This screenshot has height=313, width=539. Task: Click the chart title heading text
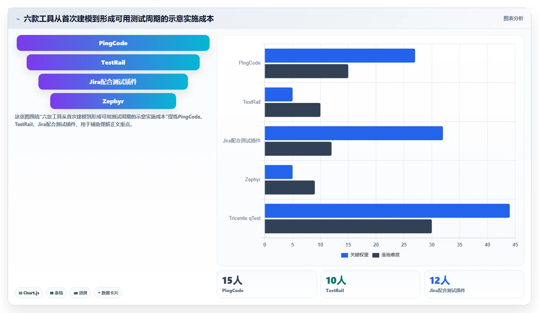tap(119, 19)
